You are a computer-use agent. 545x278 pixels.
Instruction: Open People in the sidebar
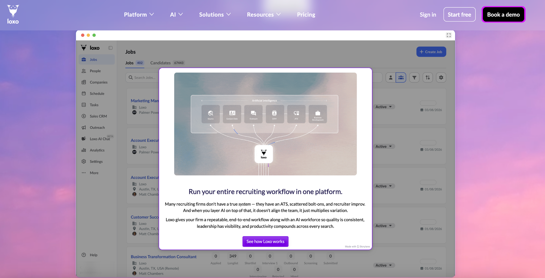click(x=97, y=71)
